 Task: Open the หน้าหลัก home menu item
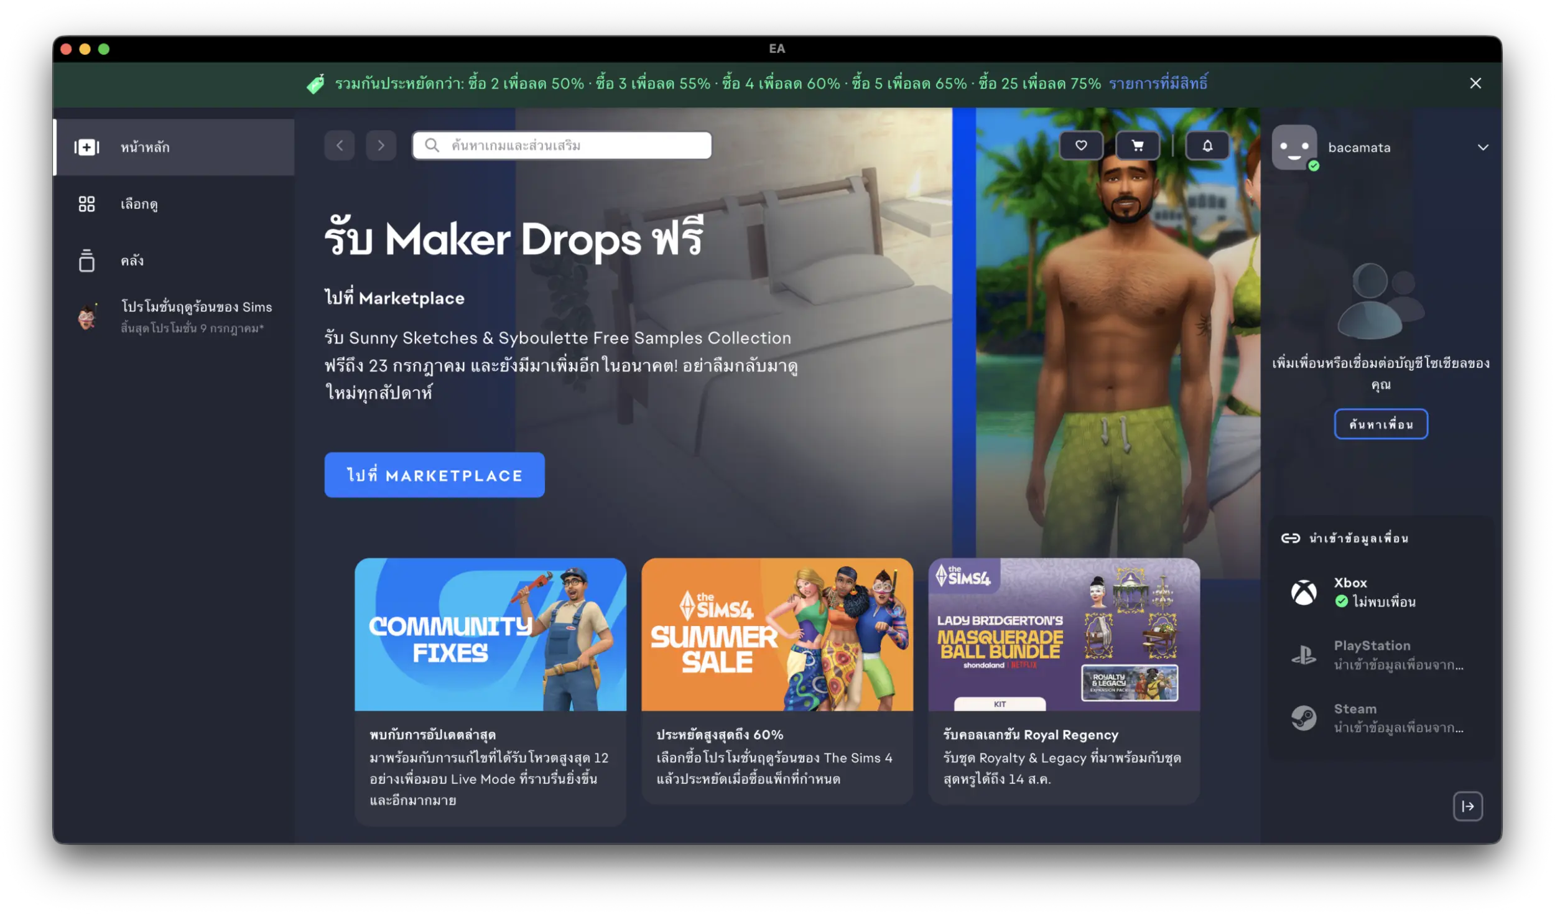click(x=174, y=147)
